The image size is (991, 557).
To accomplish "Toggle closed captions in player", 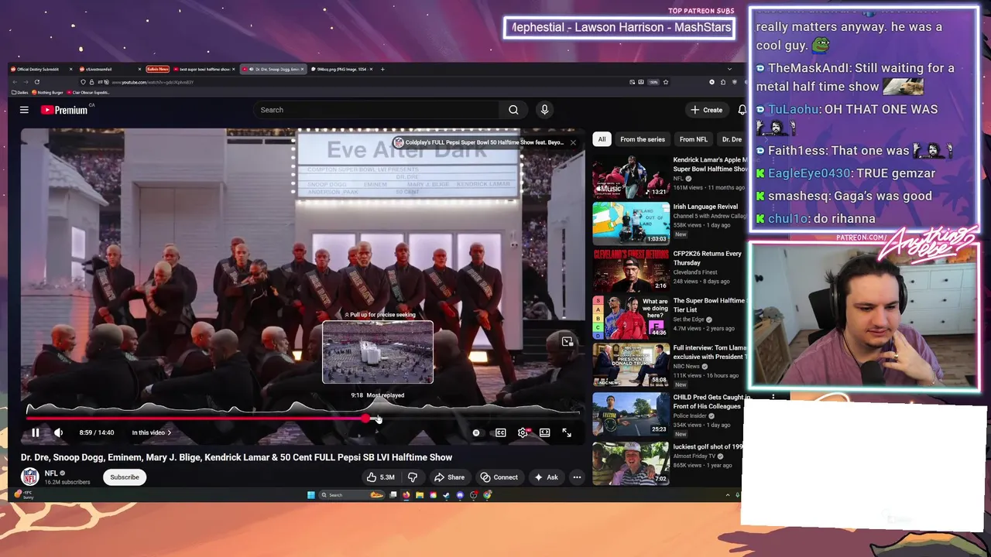I will [x=501, y=432].
